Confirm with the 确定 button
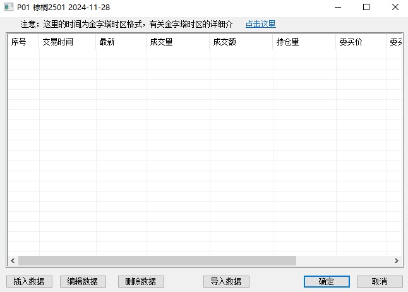This screenshot has height=292, width=408. [327, 282]
